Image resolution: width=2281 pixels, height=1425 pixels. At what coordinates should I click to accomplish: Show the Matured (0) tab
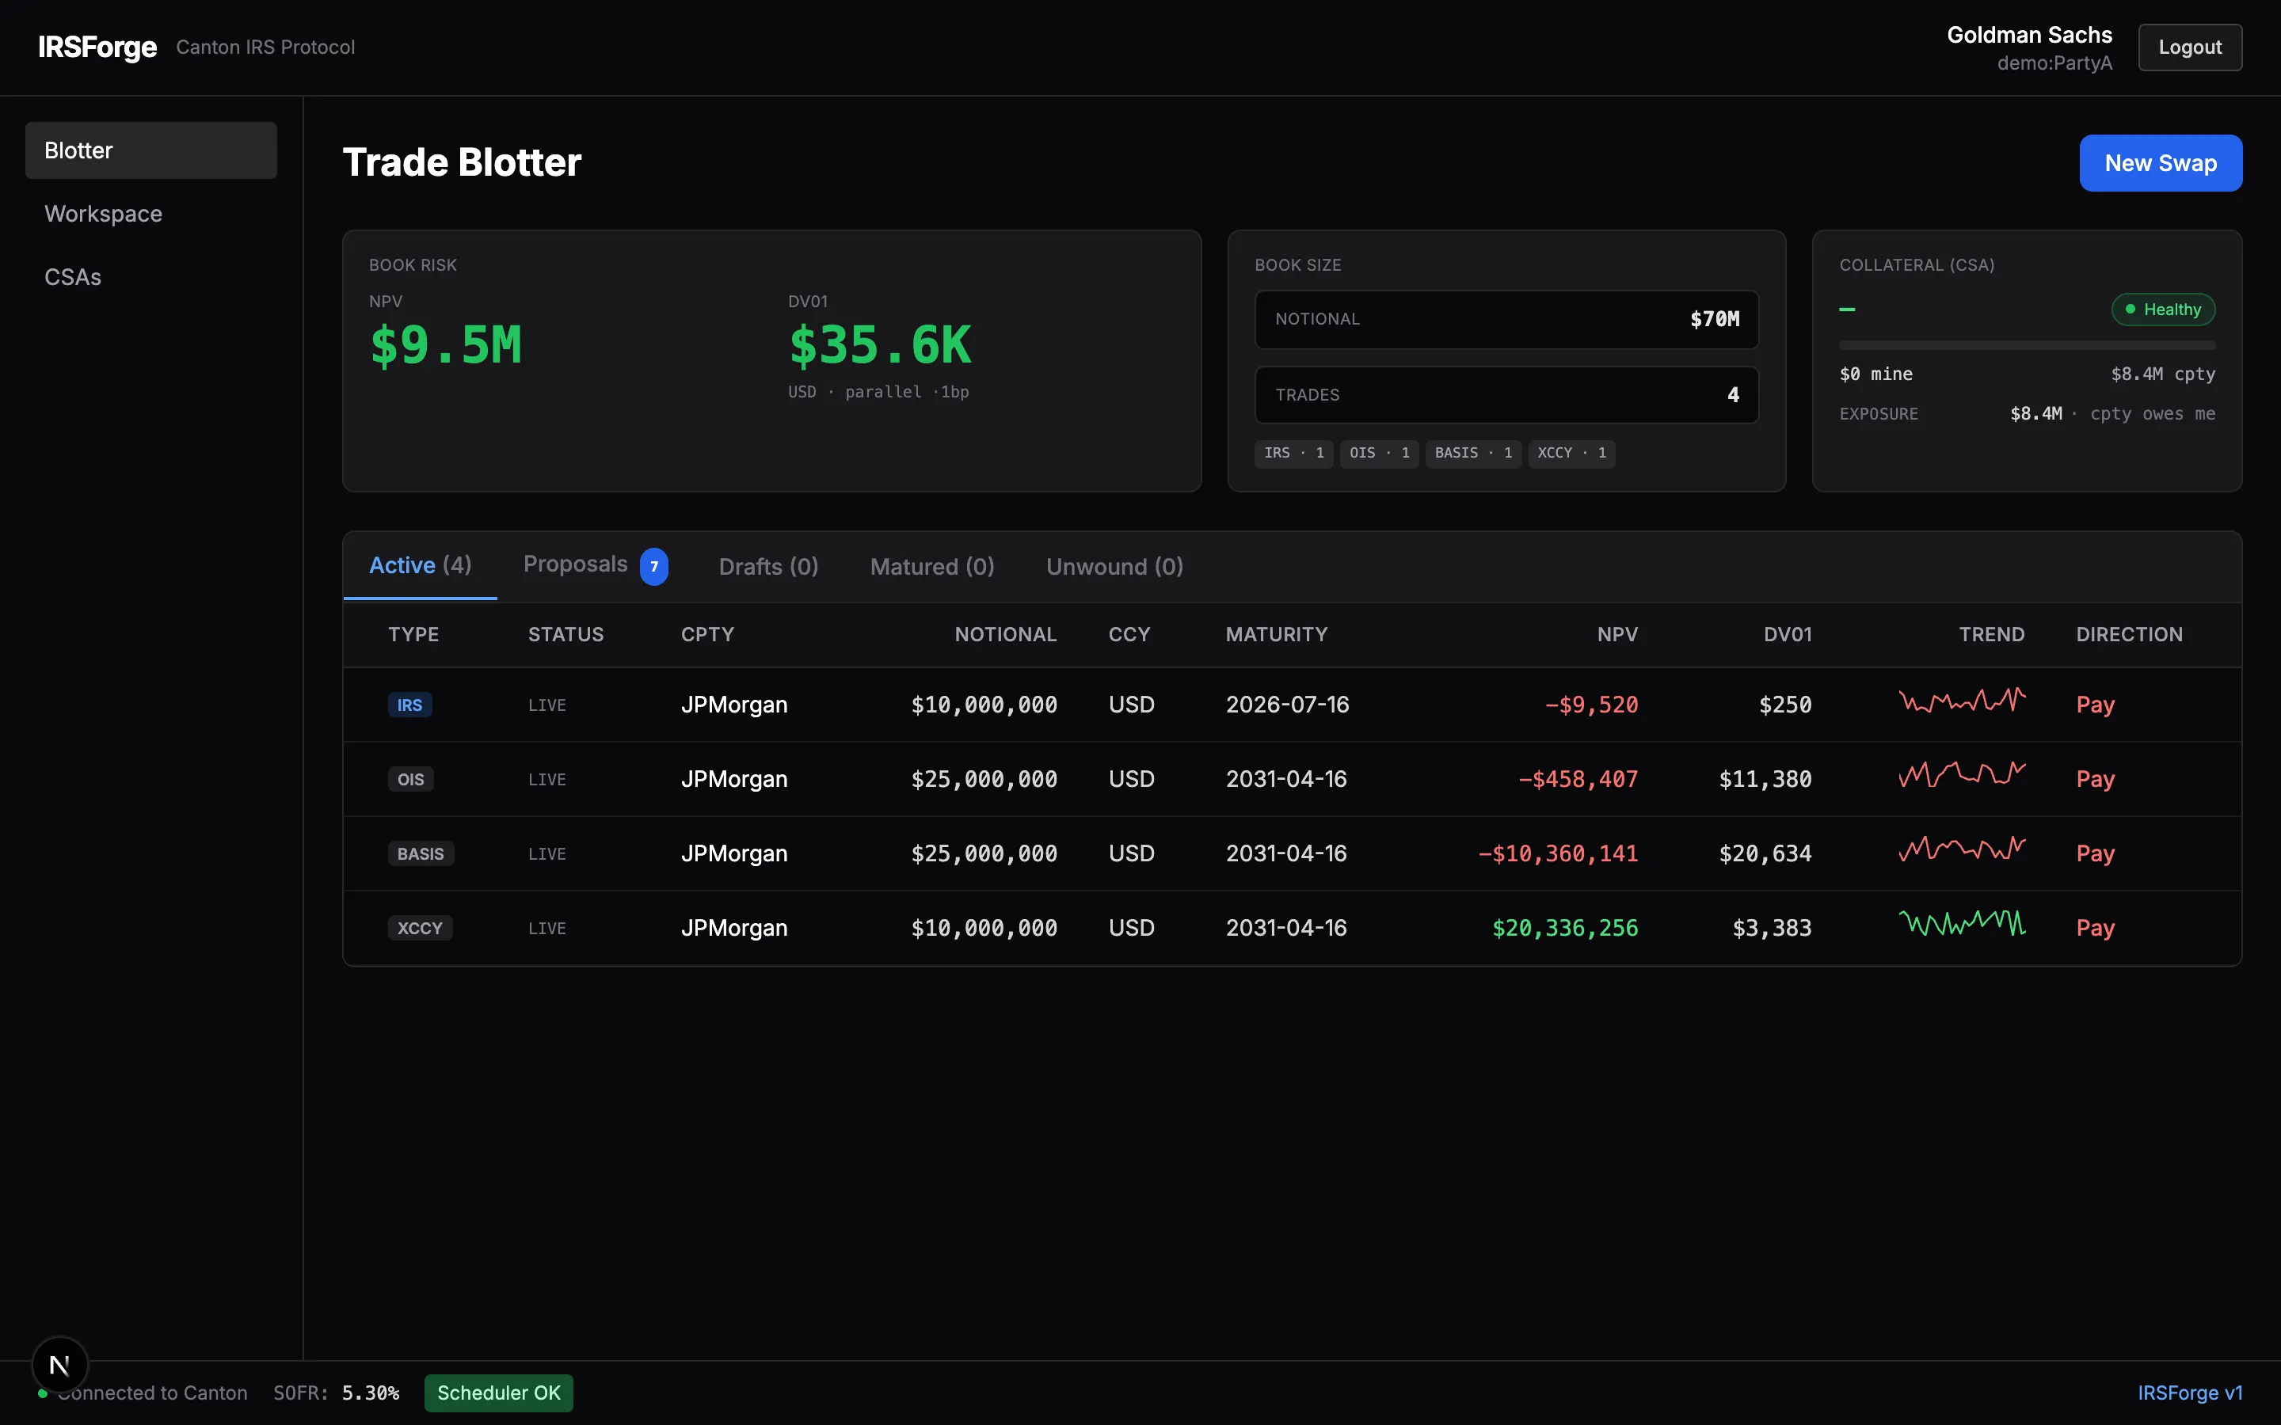pos(931,566)
